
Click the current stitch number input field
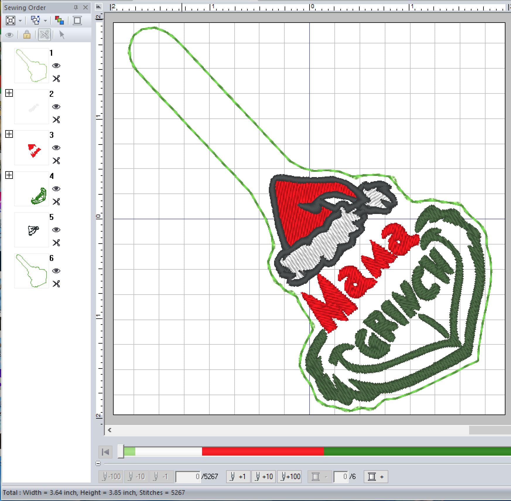(x=188, y=477)
